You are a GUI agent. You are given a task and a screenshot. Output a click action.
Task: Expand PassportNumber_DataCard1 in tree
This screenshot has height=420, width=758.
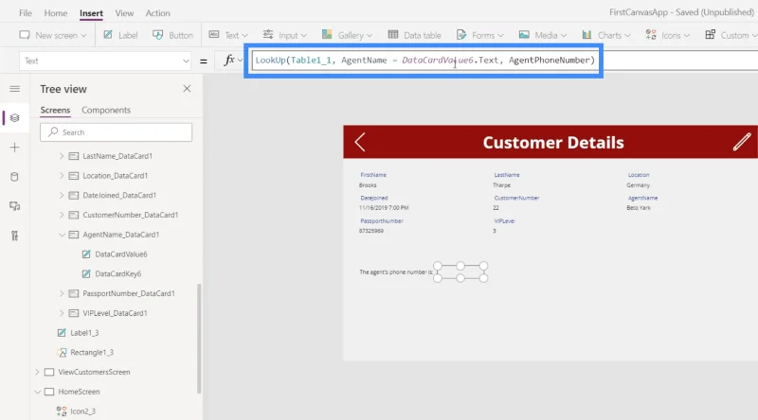point(62,293)
